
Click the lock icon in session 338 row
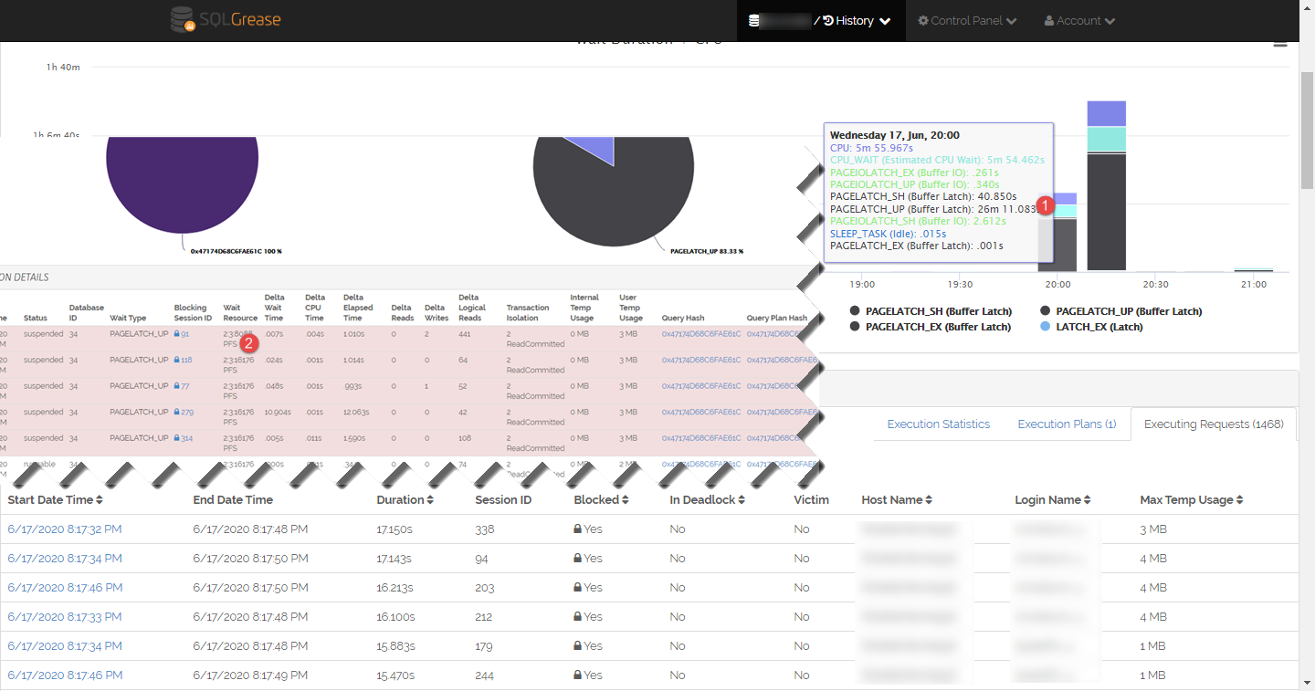[578, 529]
